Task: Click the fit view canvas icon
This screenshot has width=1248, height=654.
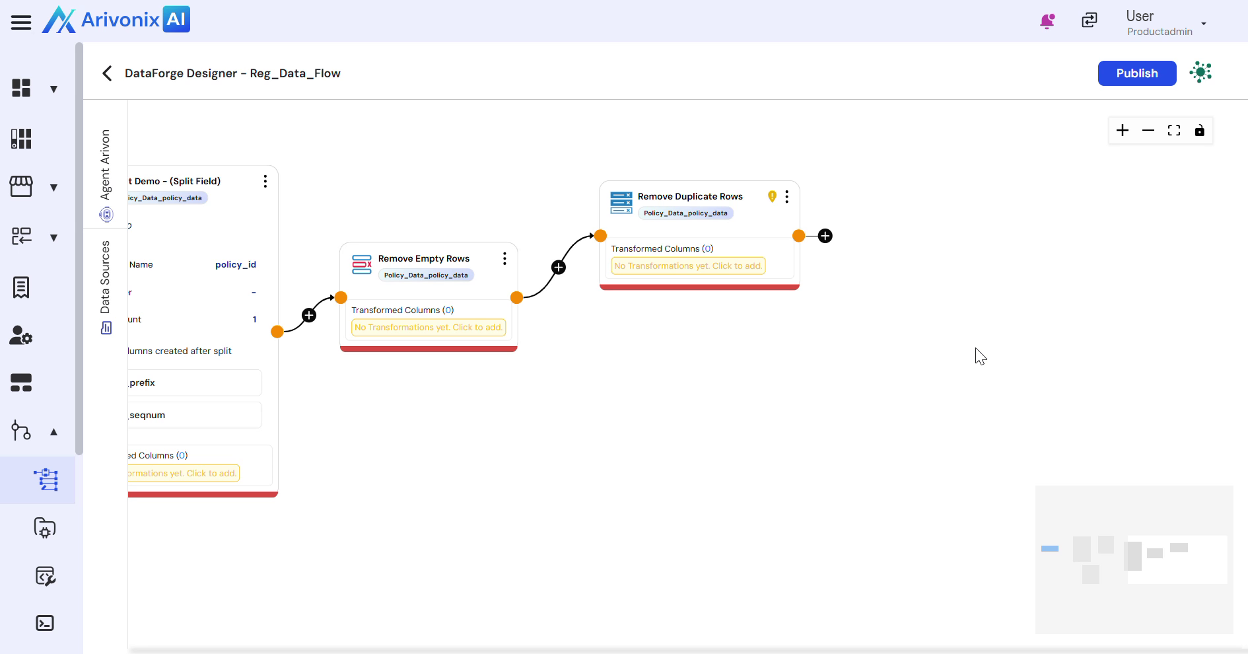Action: pyautogui.click(x=1173, y=130)
